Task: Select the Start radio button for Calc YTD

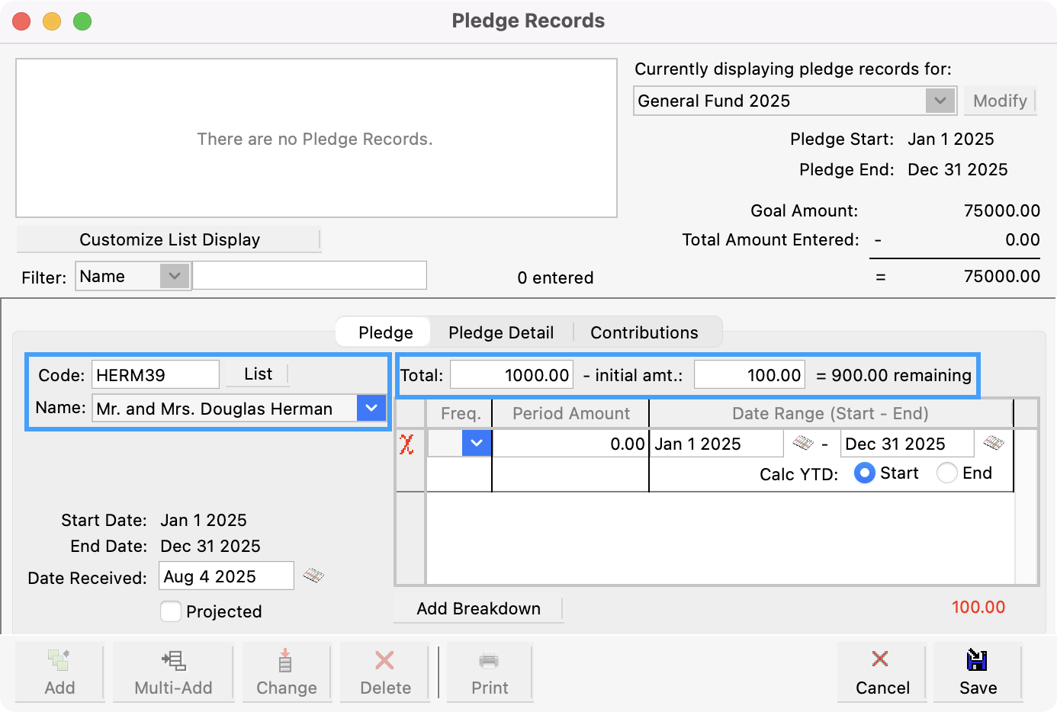Action: click(x=864, y=473)
